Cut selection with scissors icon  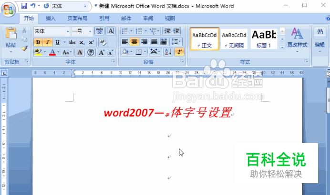coord(24,30)
